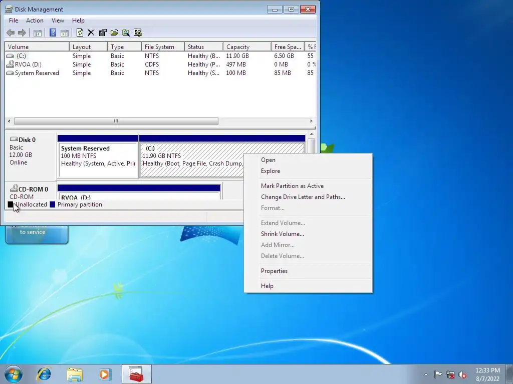Open the blue Help question mark icon
Screen dimensions: 513x384
[x=53, y=32]
